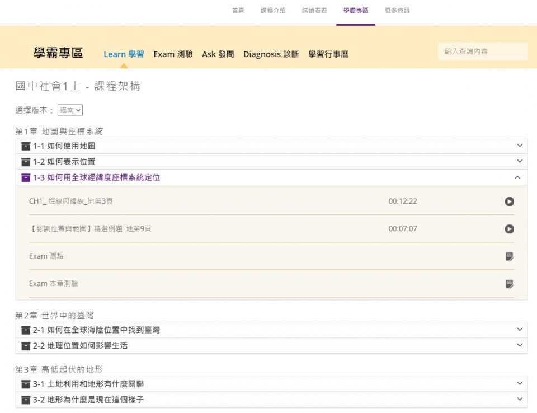Viewport: 537px width, 413px height.
Task: Switch to the Exam 測驗 tab
Action: coord(173,54)
